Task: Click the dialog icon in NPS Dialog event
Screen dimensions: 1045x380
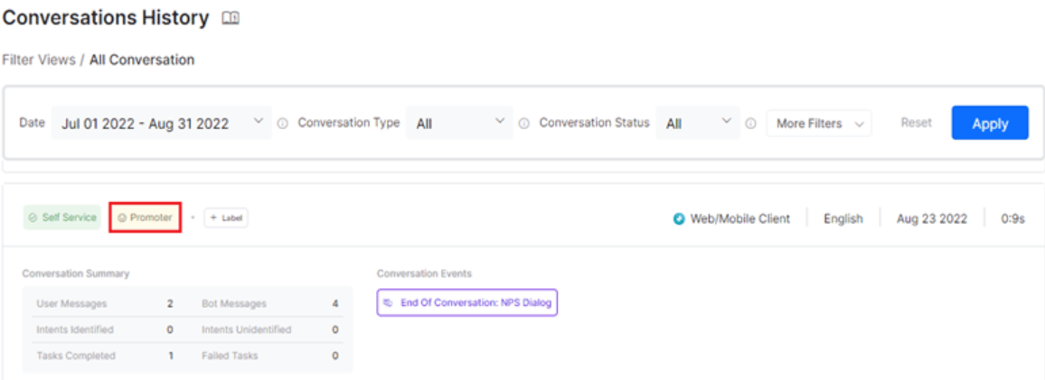Action: pyautogui.click(x=388, y=302)
